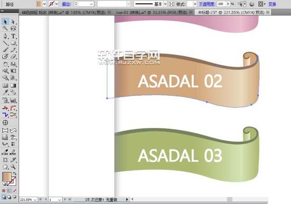Select the Selection (black arrow) tool
The width and height of the screenshot is (291, 204).
[5, 22]
